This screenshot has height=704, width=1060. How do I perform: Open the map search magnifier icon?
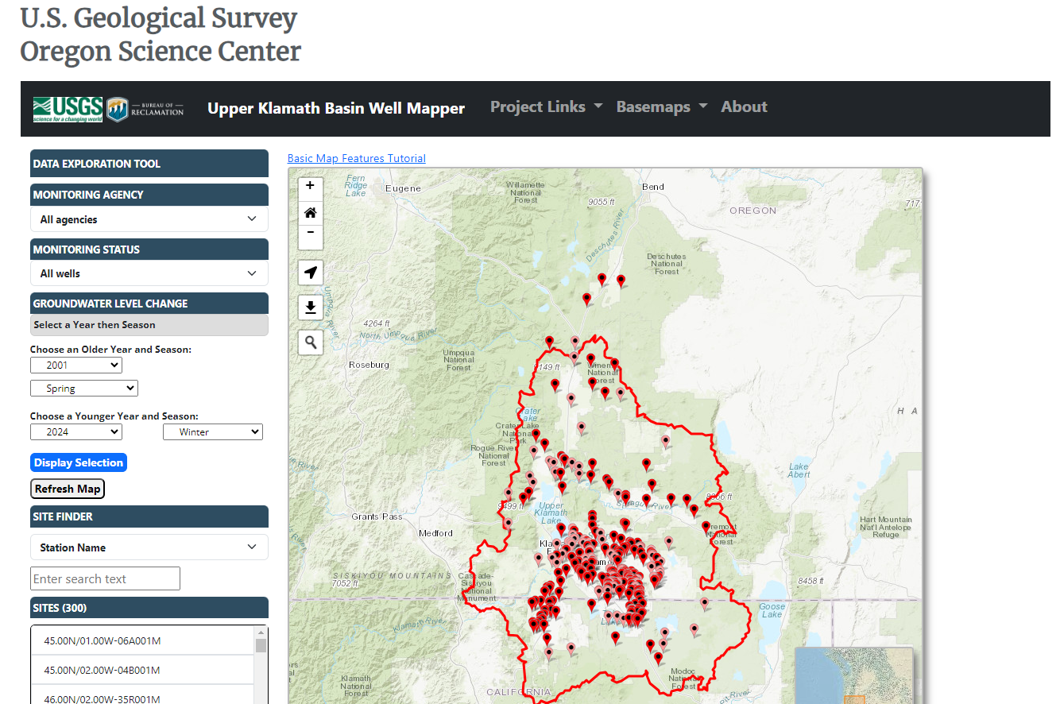310,342
